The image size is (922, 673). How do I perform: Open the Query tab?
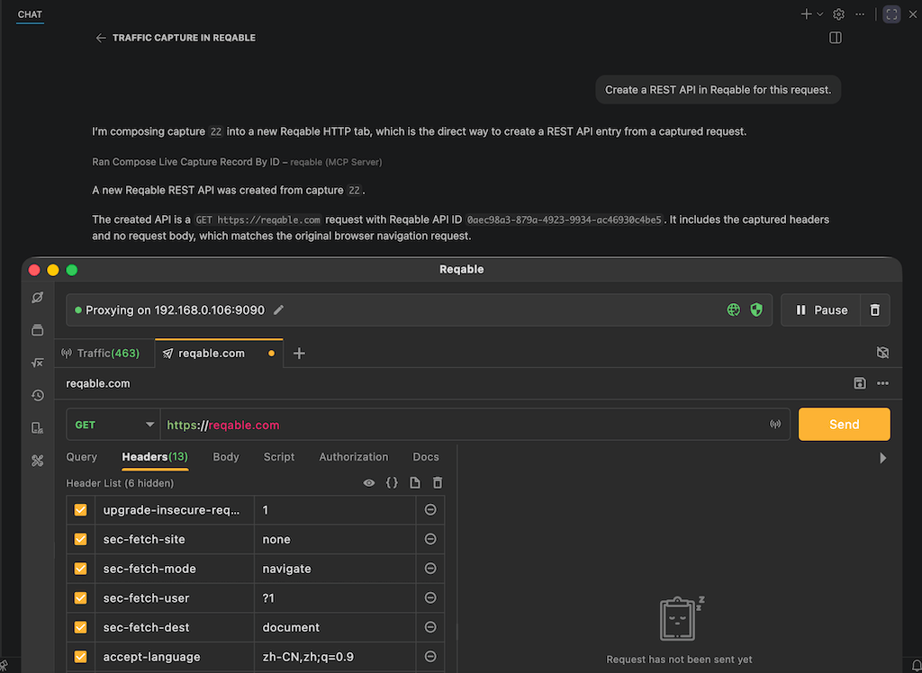pyautogui.click(x=82, y=457)
